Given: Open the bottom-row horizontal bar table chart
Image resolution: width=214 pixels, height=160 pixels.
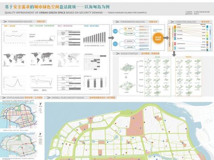Looking at the screenshot, I should click(x=69, y=83).
